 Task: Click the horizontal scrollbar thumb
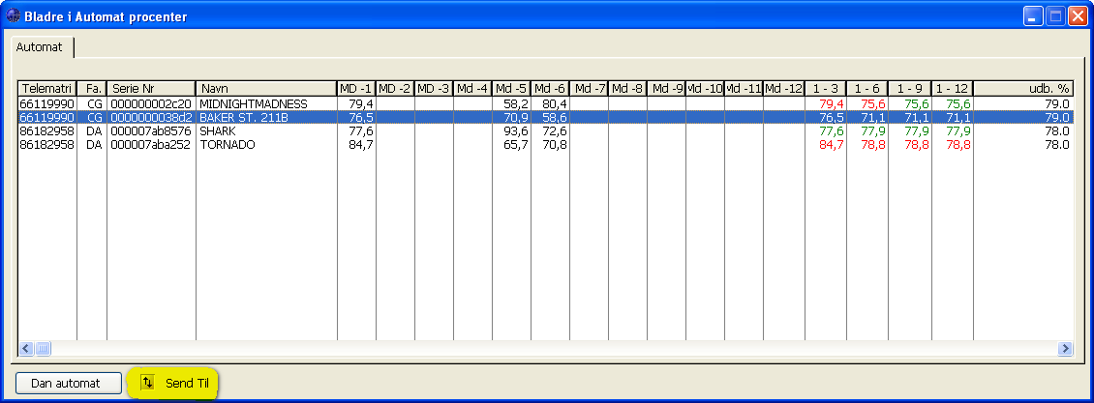pos(44,349)
